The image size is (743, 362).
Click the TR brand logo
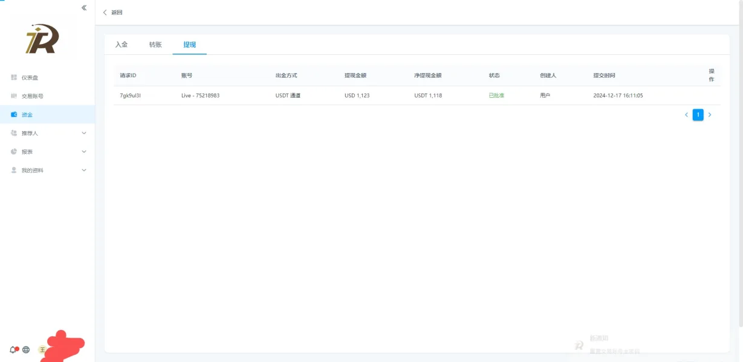click(x=42, y=40)
